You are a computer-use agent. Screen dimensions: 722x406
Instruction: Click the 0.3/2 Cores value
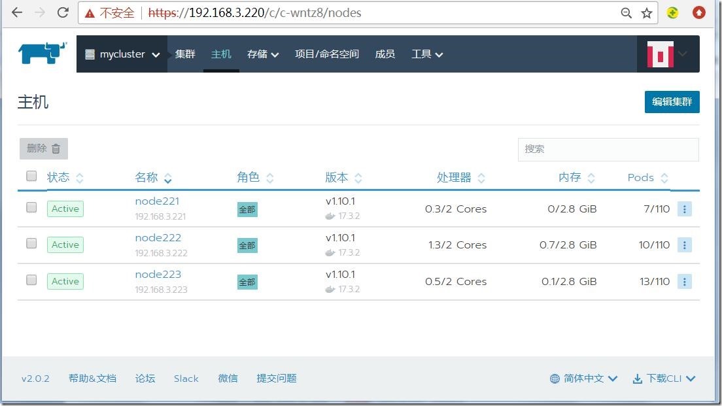456,209
